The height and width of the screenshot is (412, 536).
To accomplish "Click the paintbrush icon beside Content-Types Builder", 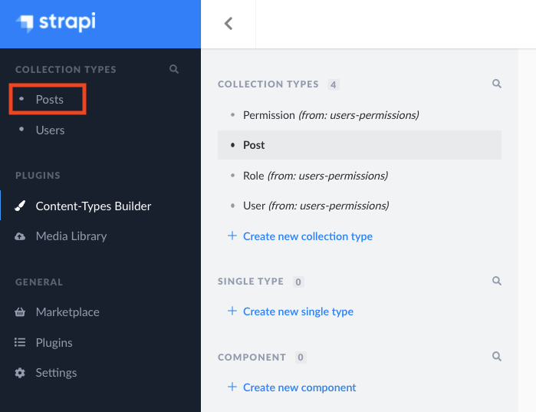I will click(20, 206).
